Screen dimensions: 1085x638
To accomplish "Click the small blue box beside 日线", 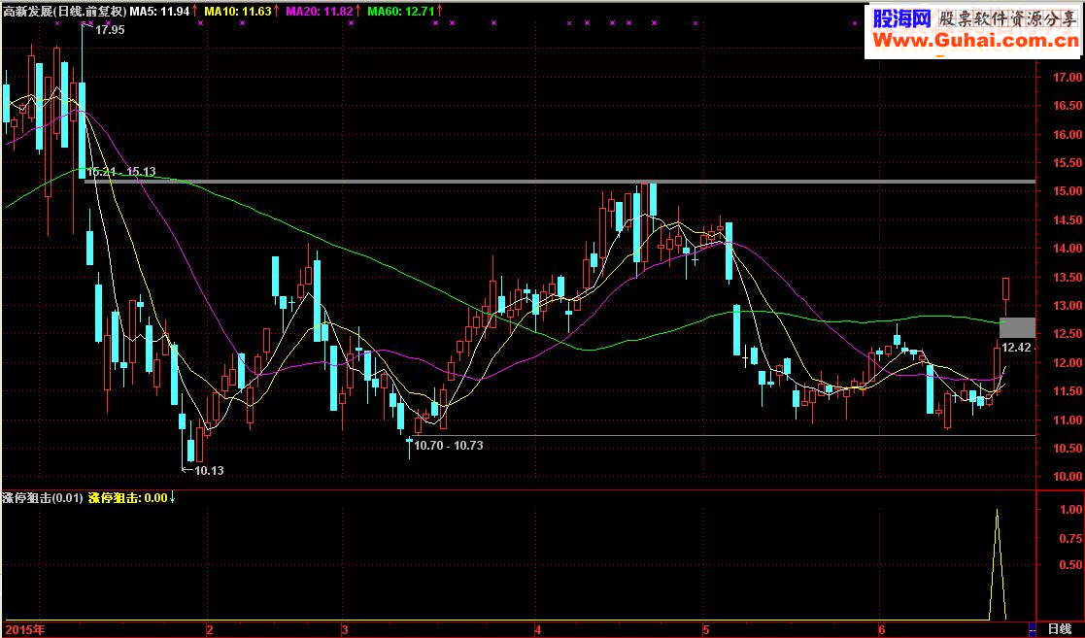I will (1033, 629).
